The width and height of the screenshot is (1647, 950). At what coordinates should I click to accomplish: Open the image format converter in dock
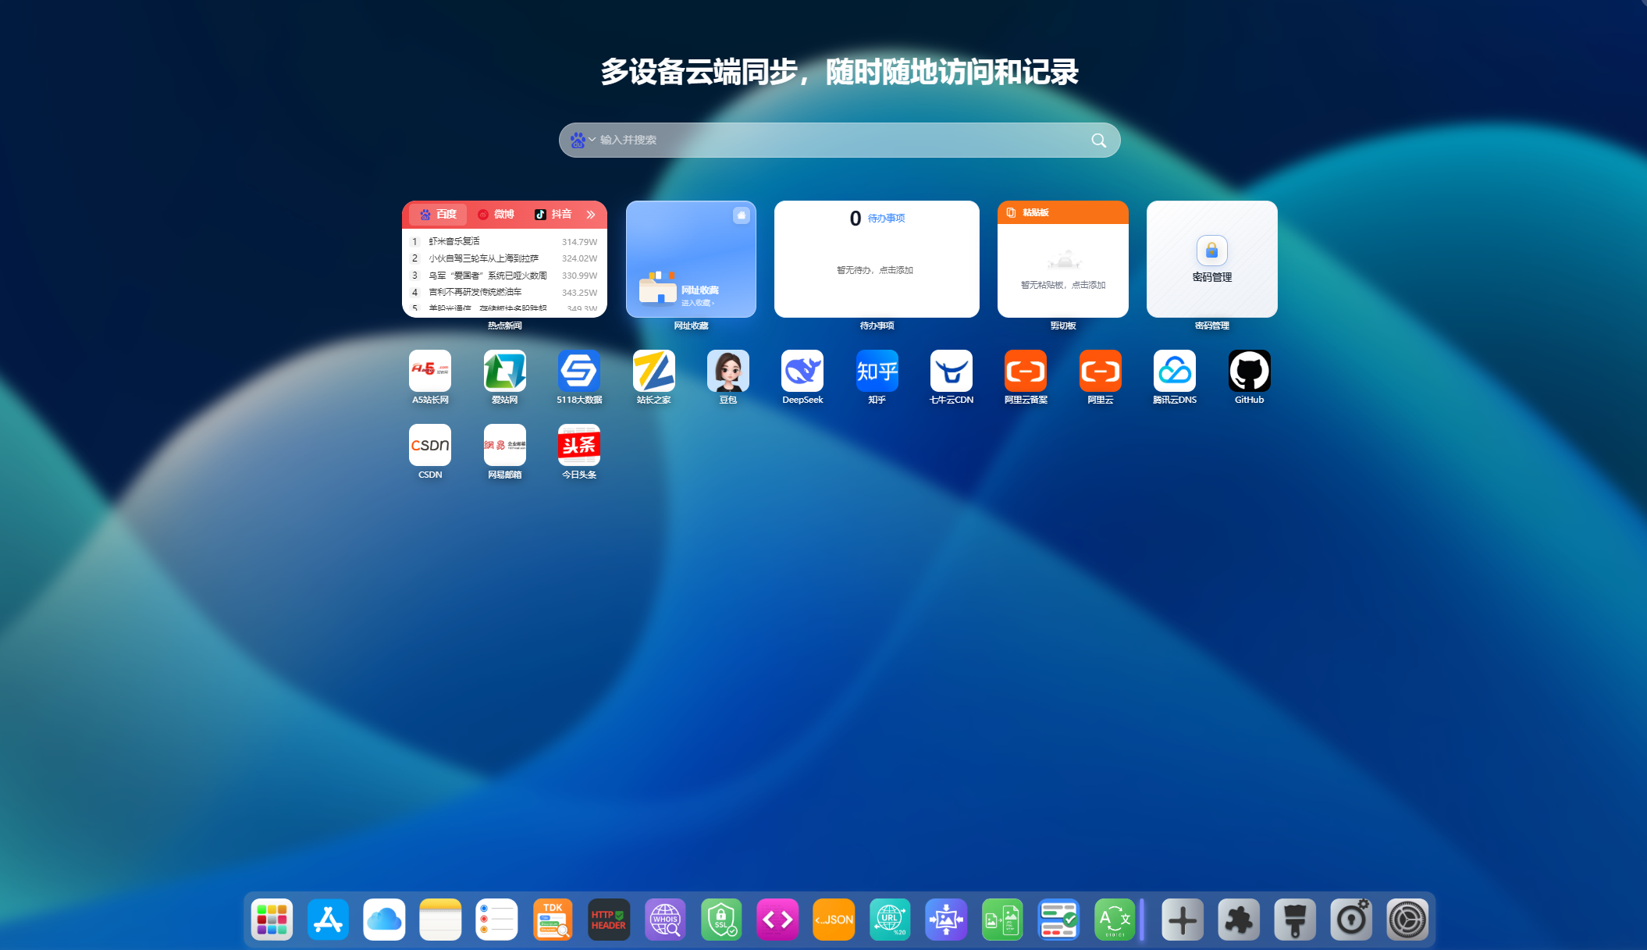1003,920
